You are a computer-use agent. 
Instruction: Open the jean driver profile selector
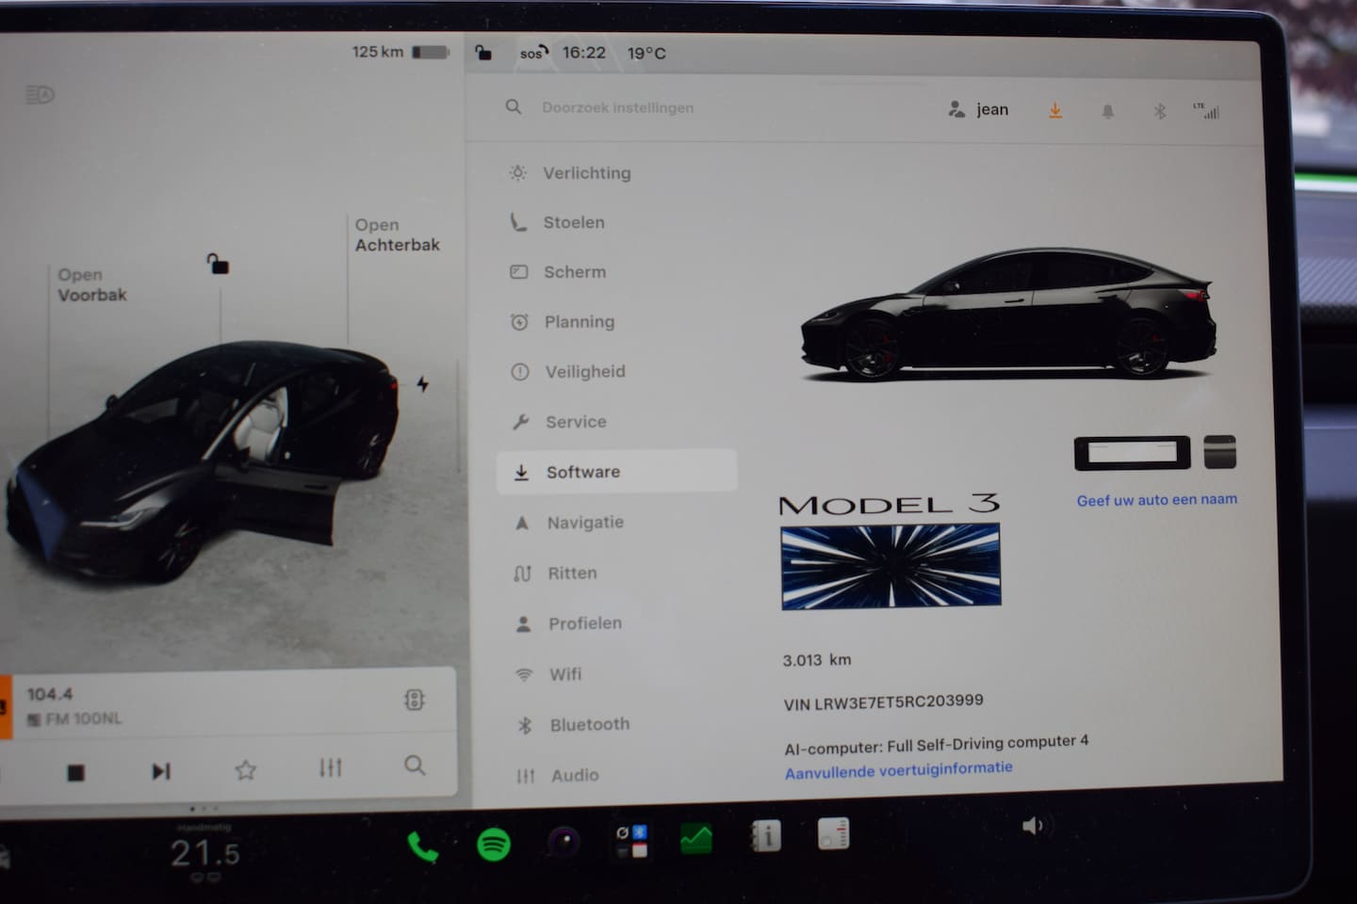point(978,109)
